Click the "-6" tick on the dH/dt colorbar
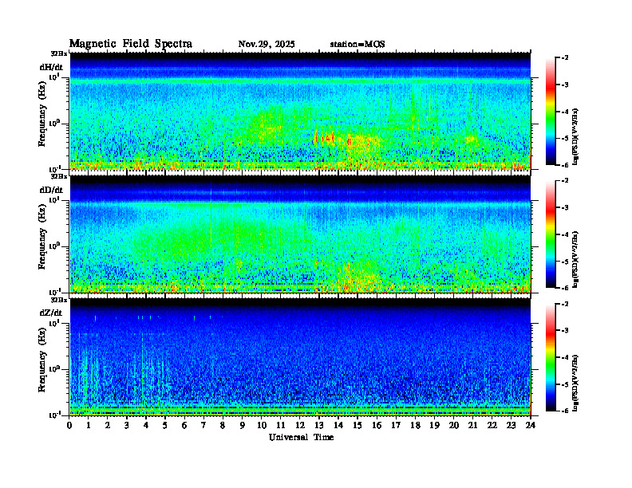This screenshot has height=488, width=632. click(565, 165)
